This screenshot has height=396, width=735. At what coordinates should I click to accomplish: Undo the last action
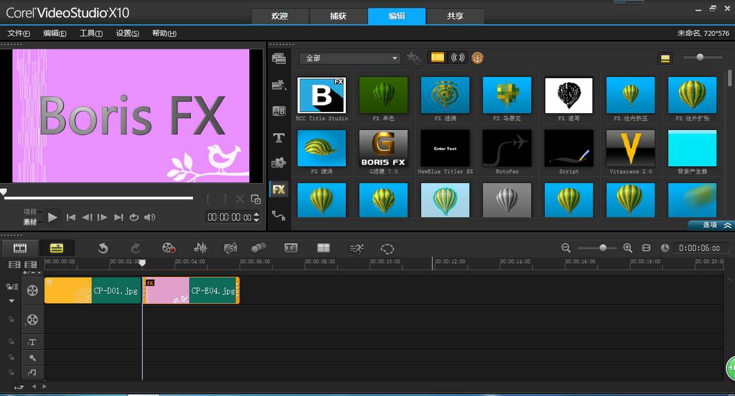click(103, 248)
